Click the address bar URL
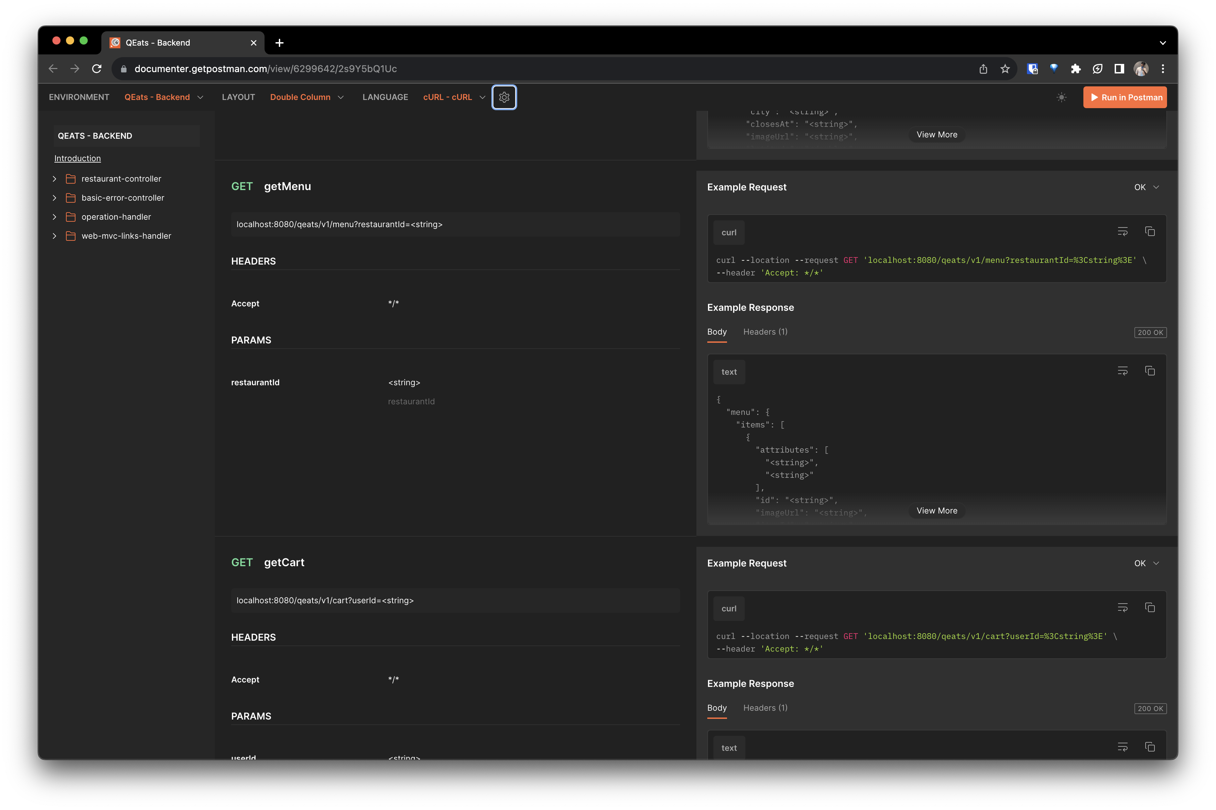1216x810 pixels. click(266, 69)
